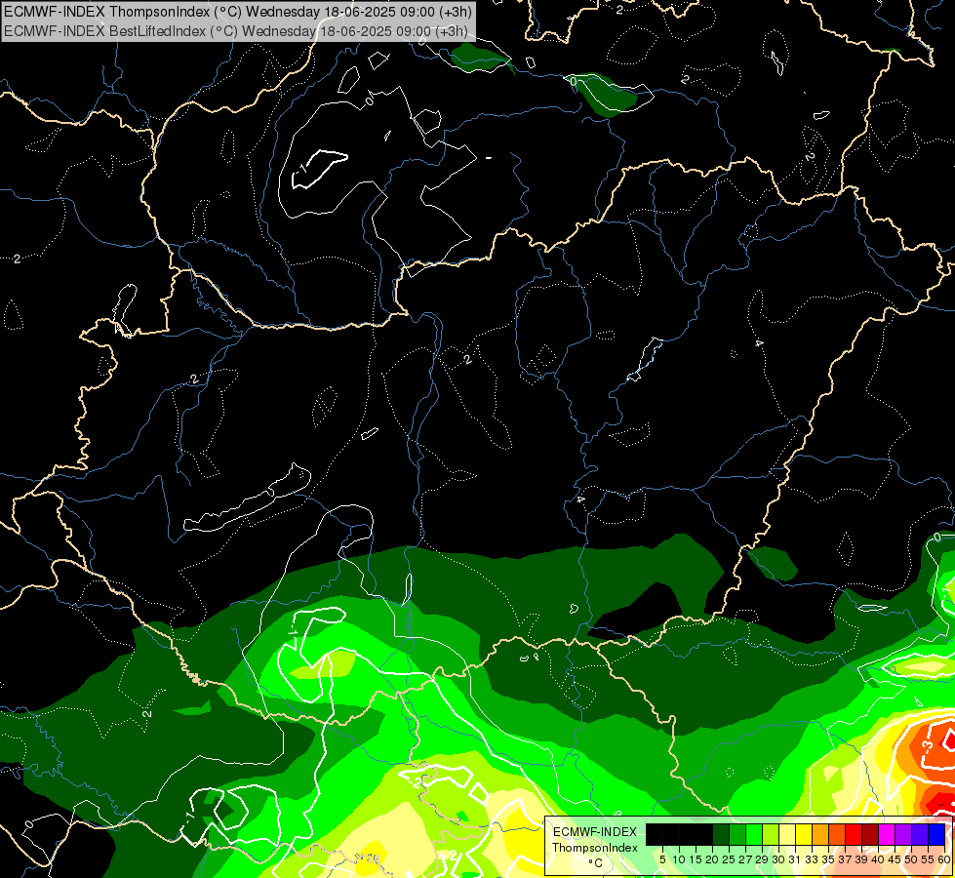Click the legend value 50
955x878 pixels.
click(912, 859)
